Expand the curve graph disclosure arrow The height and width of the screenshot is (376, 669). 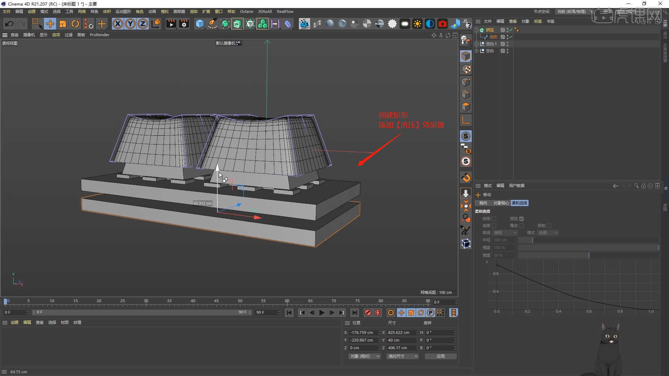(487, 262)
